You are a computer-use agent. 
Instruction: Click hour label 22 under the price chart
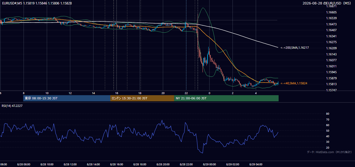[x=186, y=93]
